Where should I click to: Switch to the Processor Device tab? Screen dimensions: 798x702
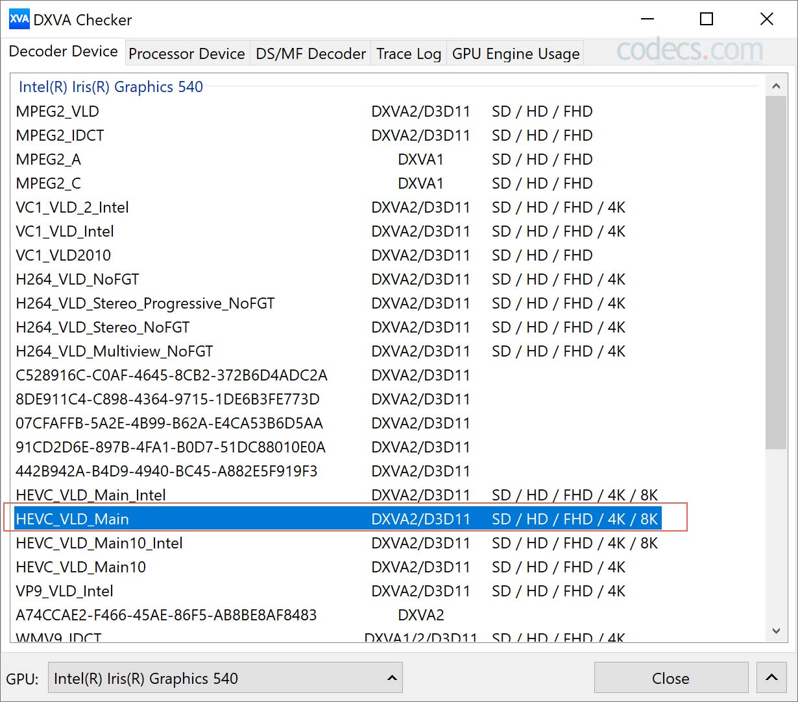187,54
